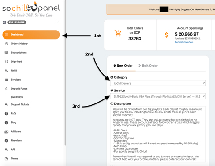Click the shopping cart Total Orders icon

pos(118,33)
